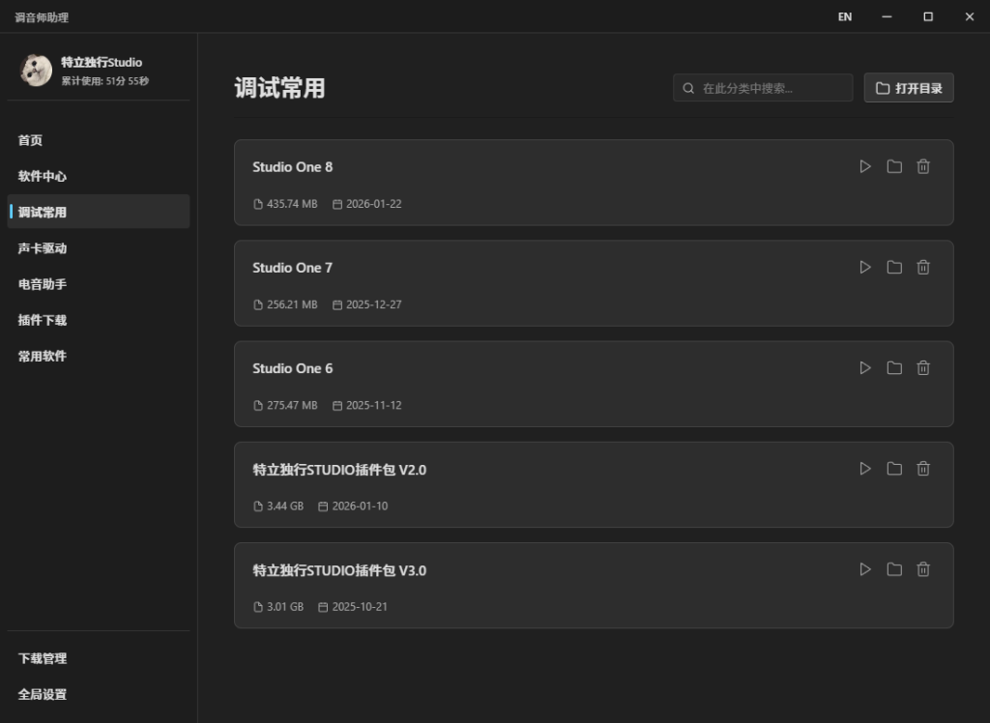Select 声卡驱动 in sidebar
Viewport: 990px width, 723px height.
43,248
